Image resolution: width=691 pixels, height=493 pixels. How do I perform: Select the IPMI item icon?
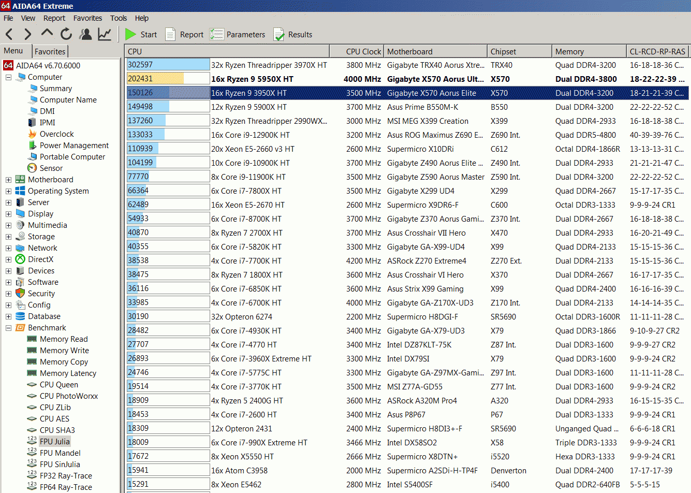32,123
